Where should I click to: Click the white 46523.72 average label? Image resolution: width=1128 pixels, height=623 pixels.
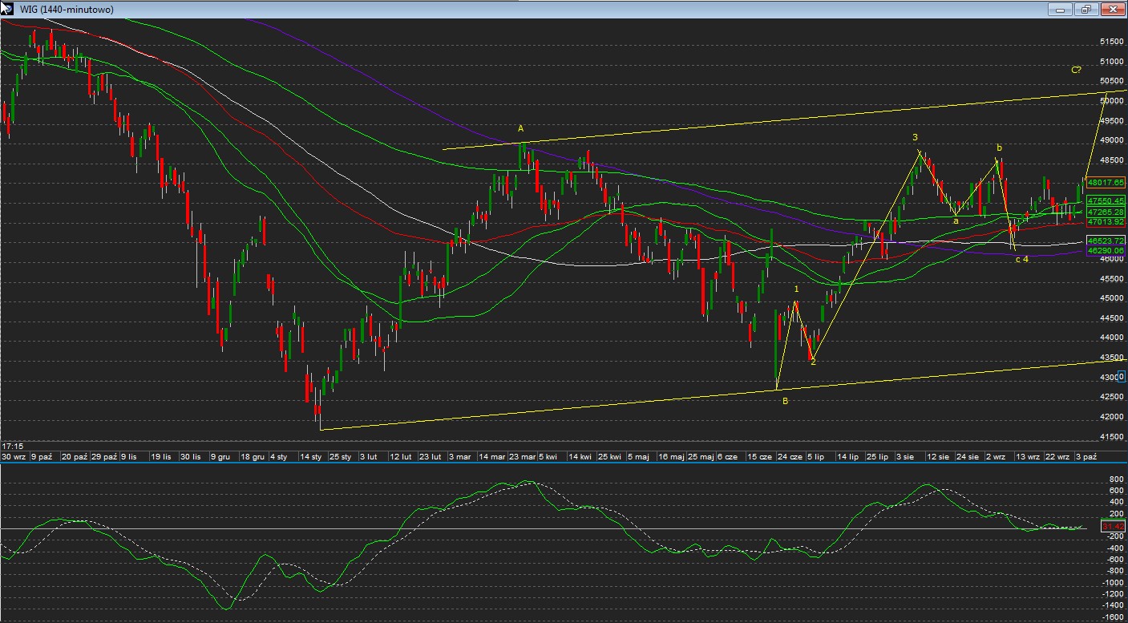[1106, 241]
